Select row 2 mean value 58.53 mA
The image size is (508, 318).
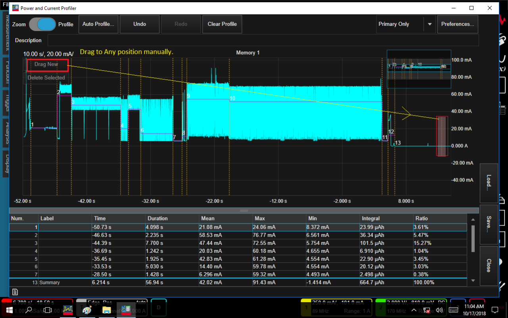226,235
